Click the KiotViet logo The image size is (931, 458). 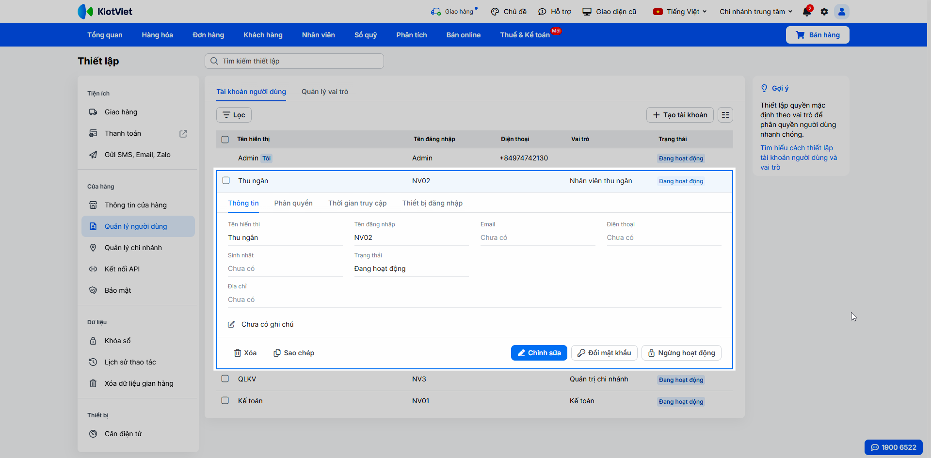[105, 12]
